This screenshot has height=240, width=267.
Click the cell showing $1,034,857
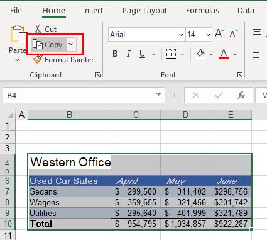[185, 224]
